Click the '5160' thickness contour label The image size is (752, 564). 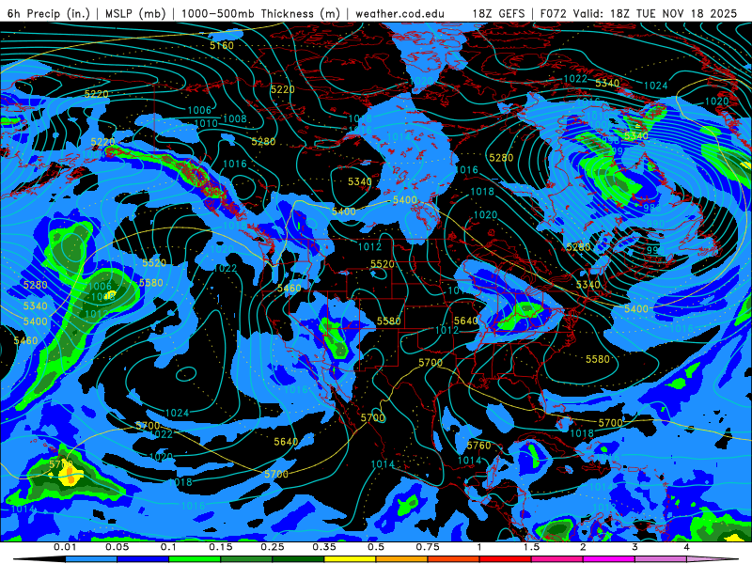click(x=222, y=45)
